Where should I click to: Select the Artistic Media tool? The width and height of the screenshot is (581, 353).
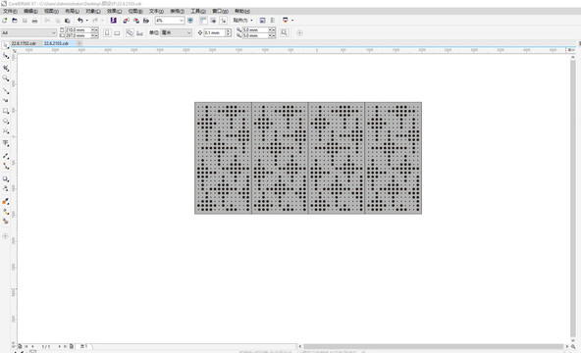(x=6, y=101)
